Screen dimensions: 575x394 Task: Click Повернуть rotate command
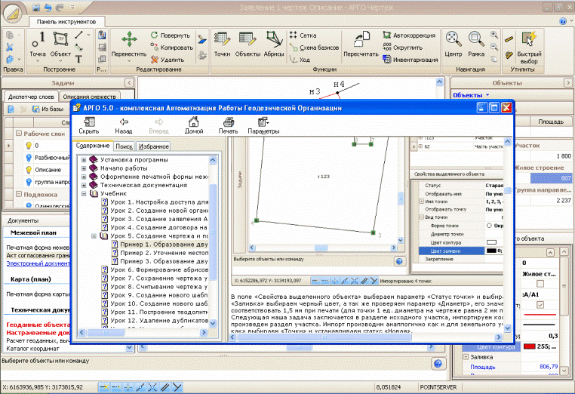click(170, 35)
